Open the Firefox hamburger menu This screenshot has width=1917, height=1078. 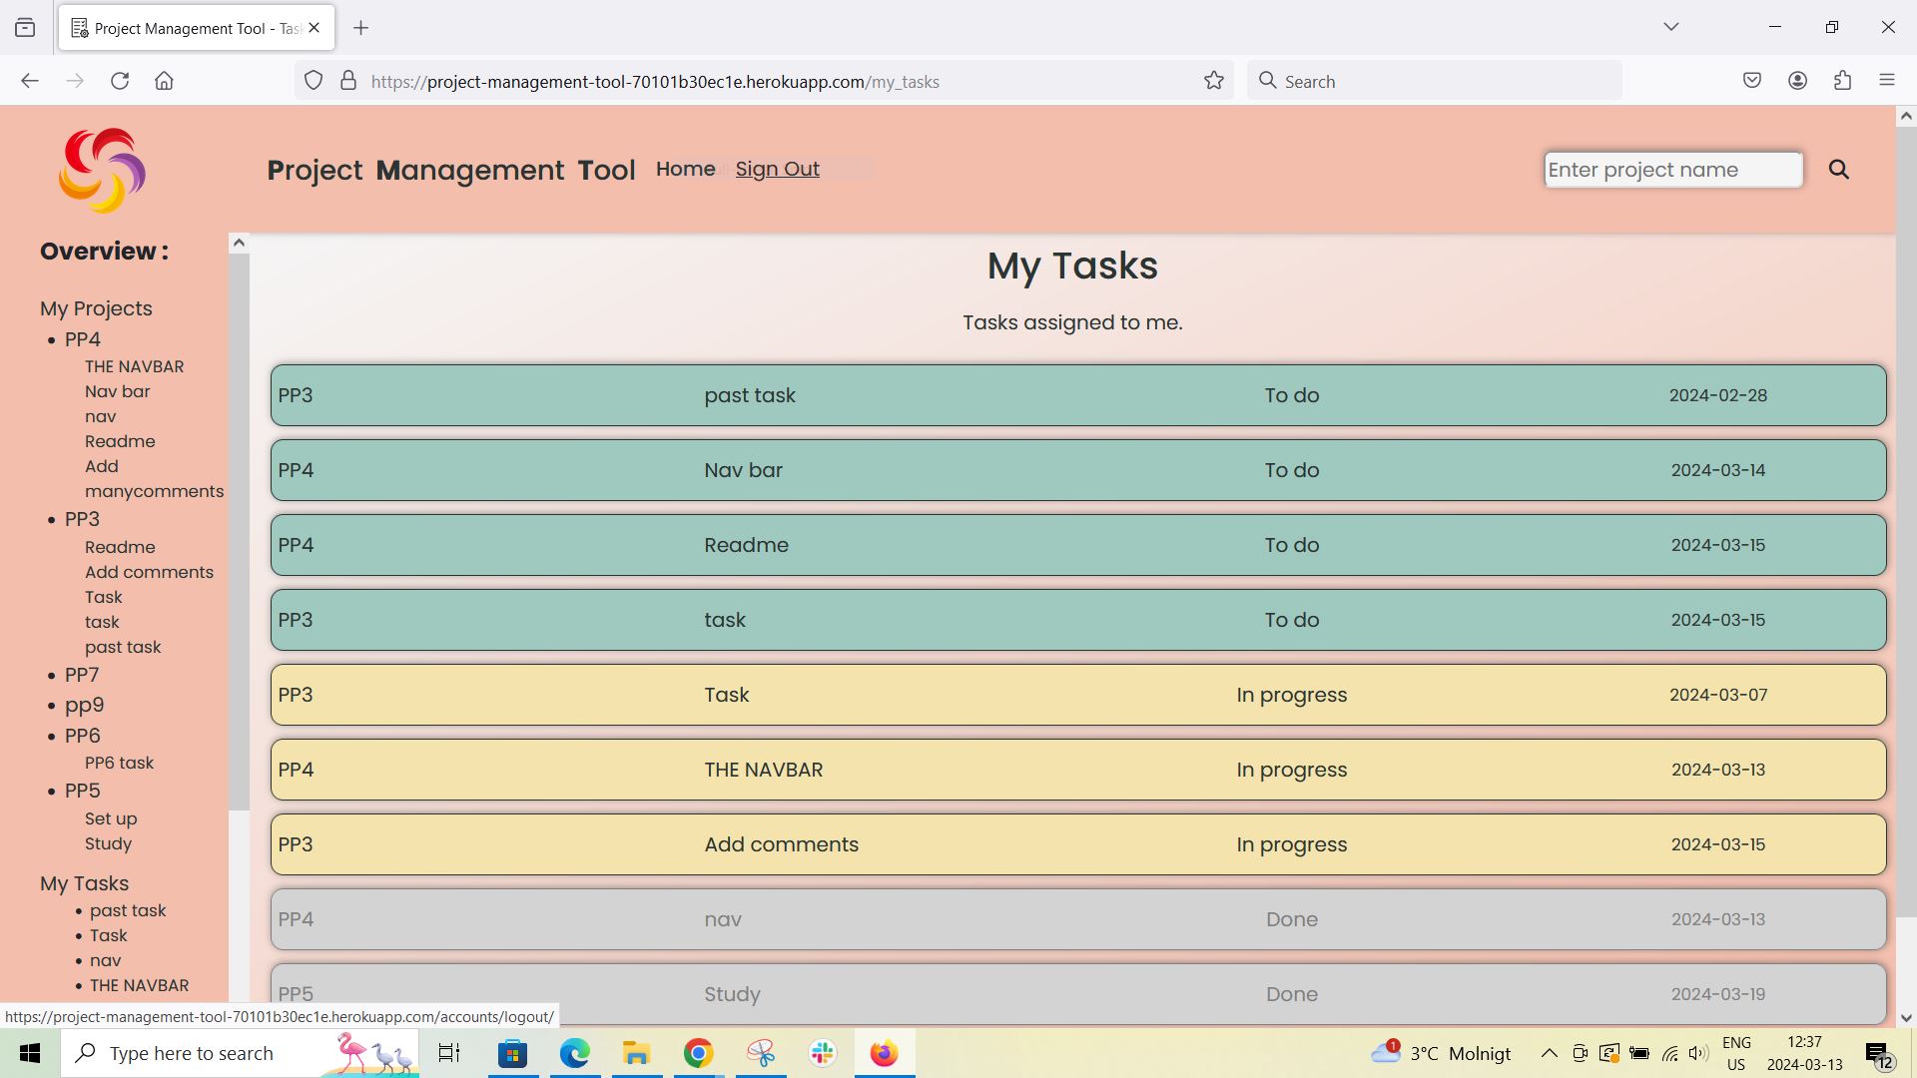click(x=1888, y=80)
